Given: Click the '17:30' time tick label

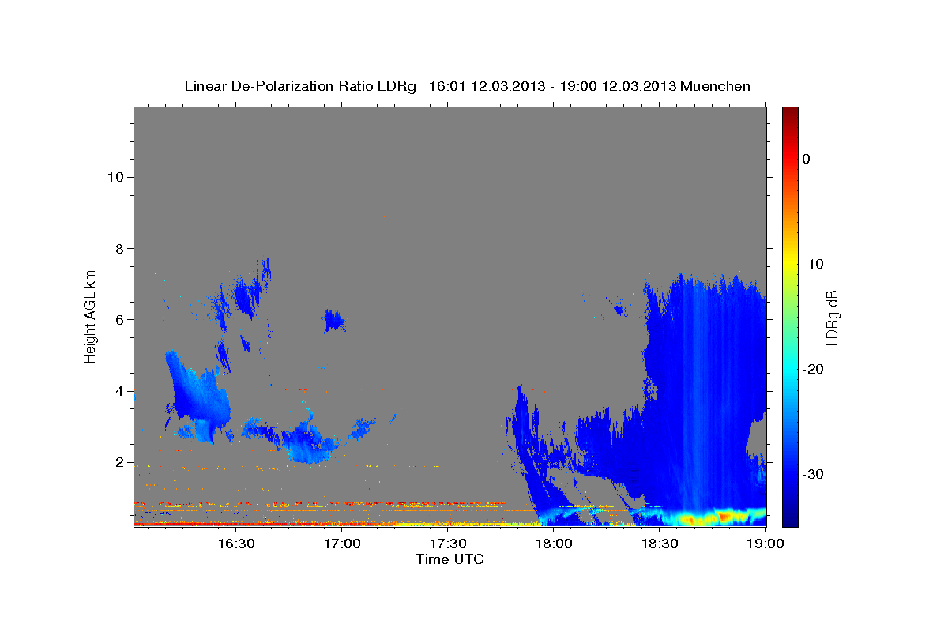Looking at the screenshot, I should [x=448, y=544].
